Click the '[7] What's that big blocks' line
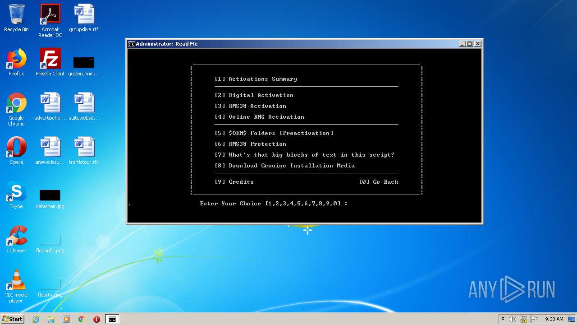Image resolution: width=577 pixels, height=325 pixels. click(x=304, y=155)
